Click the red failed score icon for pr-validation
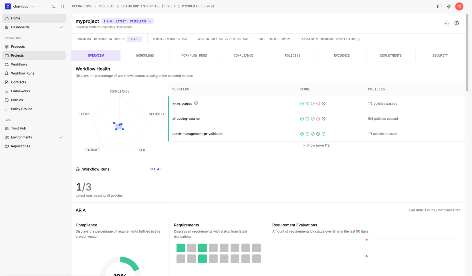The height and width of the screenshot is (276, 472). [318, 104]
